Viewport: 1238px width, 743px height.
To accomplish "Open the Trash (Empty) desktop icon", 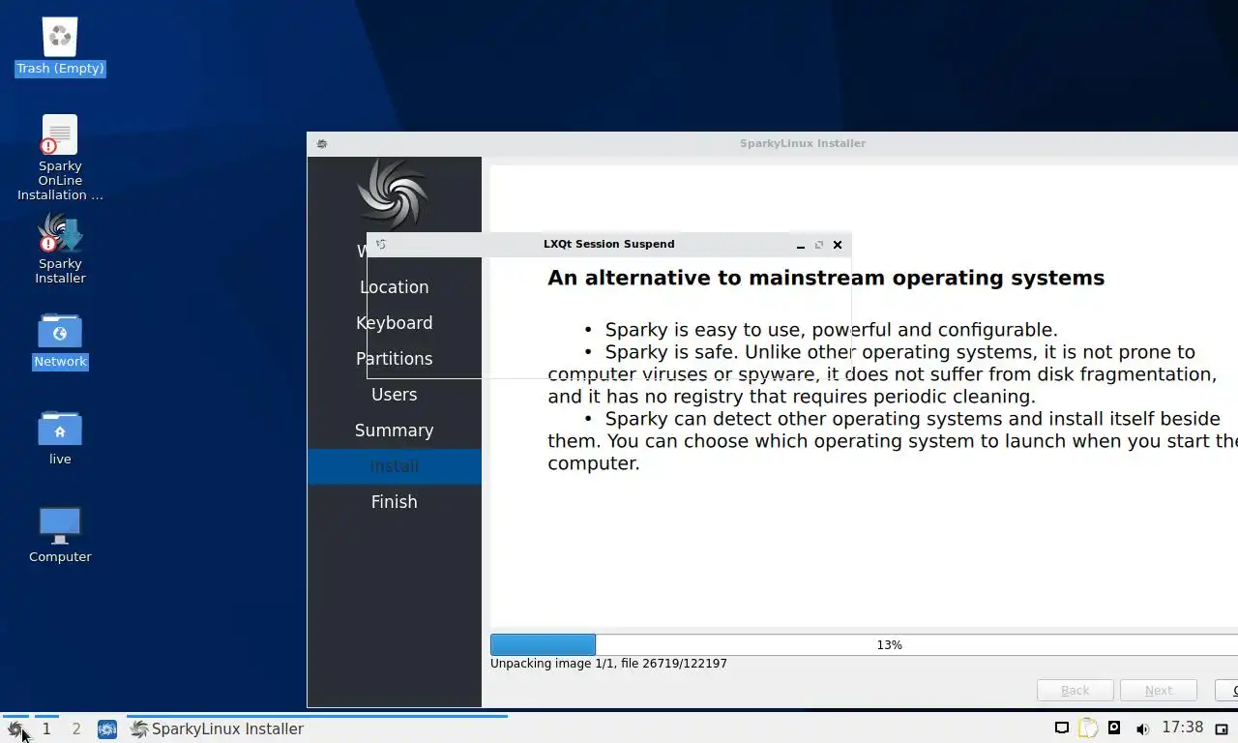I will pos(60,46).
